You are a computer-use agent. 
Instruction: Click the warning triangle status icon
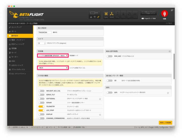tap(91, 17)
